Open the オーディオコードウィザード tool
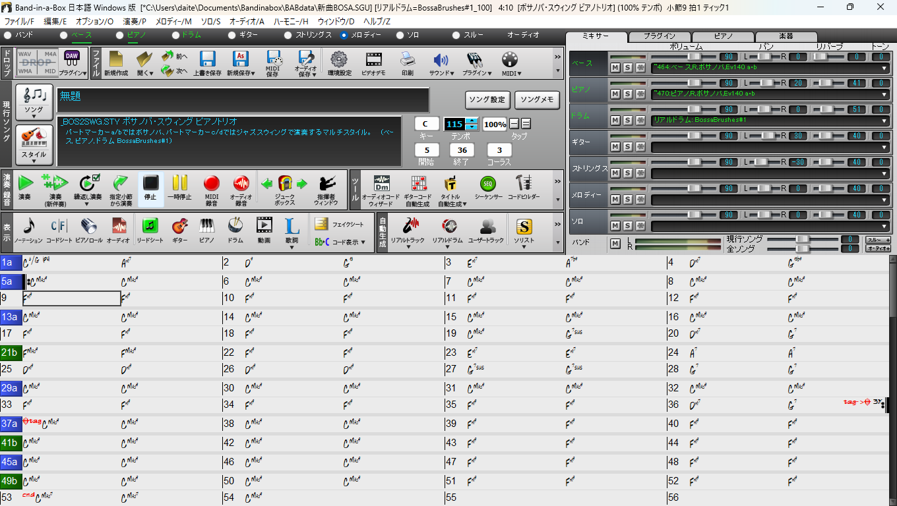Viewport: 897px width, 506px height. click(381, 190)
